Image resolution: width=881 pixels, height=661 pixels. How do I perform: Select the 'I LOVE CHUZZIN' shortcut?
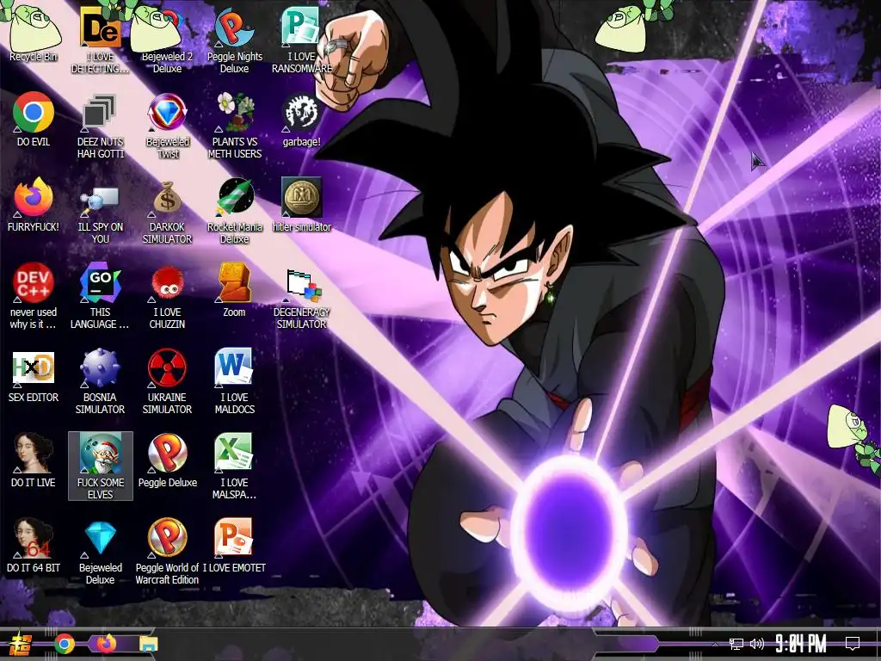tap(167, 297)
